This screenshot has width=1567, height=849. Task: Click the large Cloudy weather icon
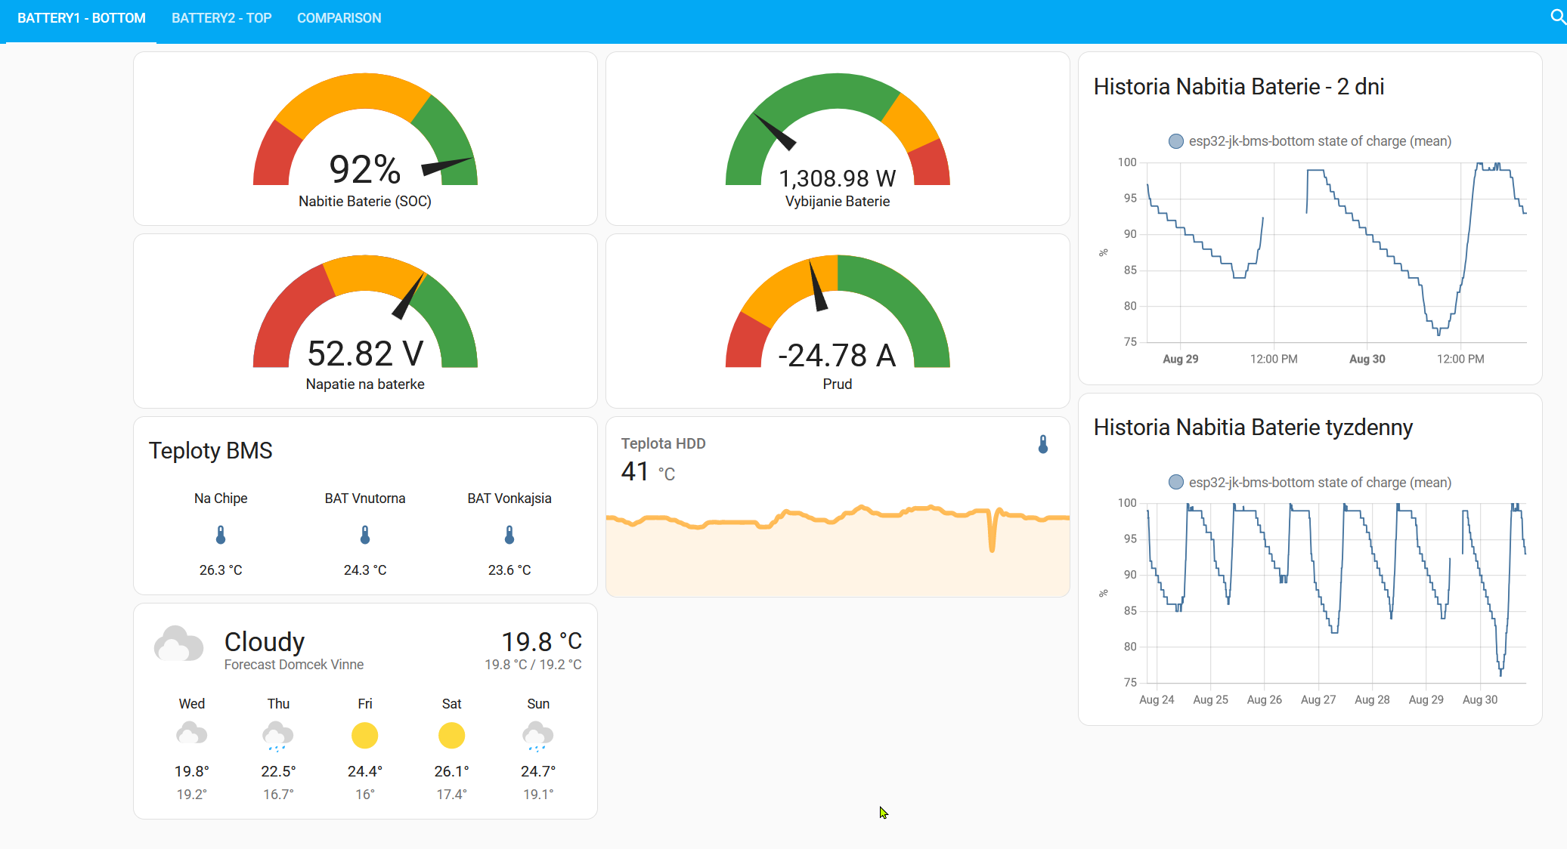coord(178,644)
